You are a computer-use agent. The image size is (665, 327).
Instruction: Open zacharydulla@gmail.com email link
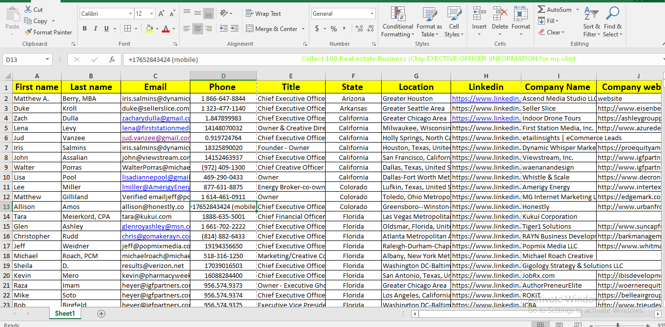click(155, 118)
